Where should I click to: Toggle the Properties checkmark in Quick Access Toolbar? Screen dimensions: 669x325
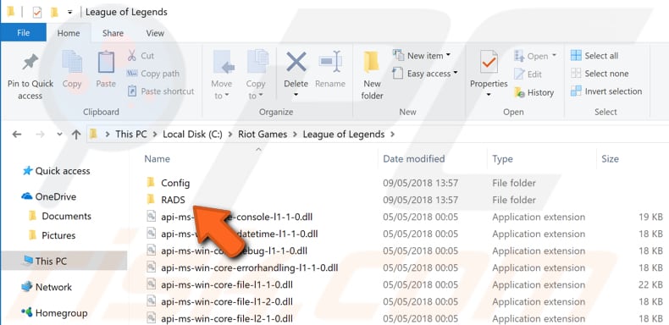(x=37, y=13)
